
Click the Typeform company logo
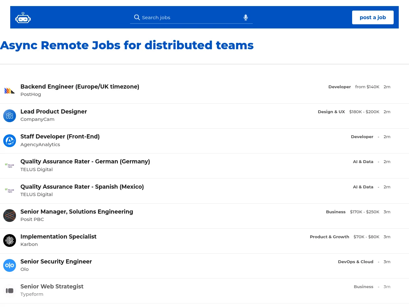pos(10,291)
